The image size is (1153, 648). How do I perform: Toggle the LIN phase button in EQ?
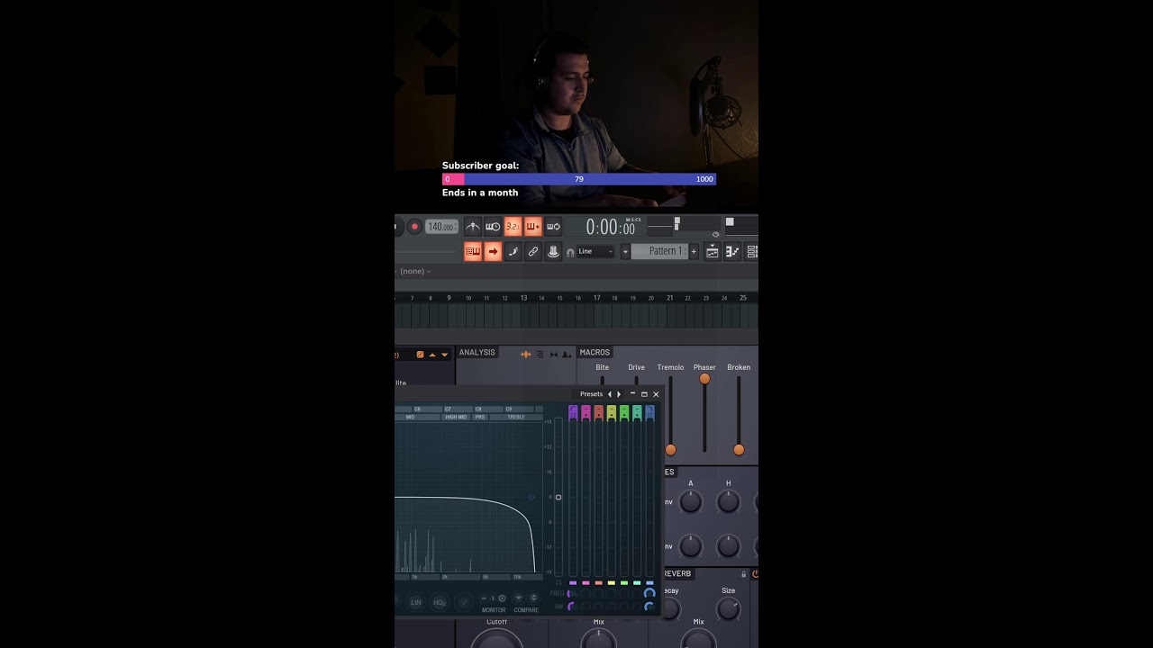pos(415,602)
